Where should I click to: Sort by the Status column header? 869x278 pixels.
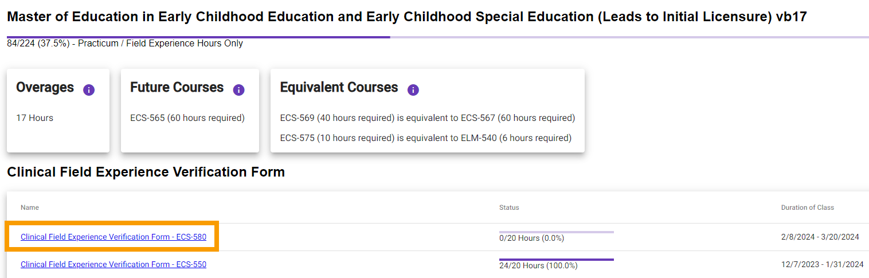(509, 207)
